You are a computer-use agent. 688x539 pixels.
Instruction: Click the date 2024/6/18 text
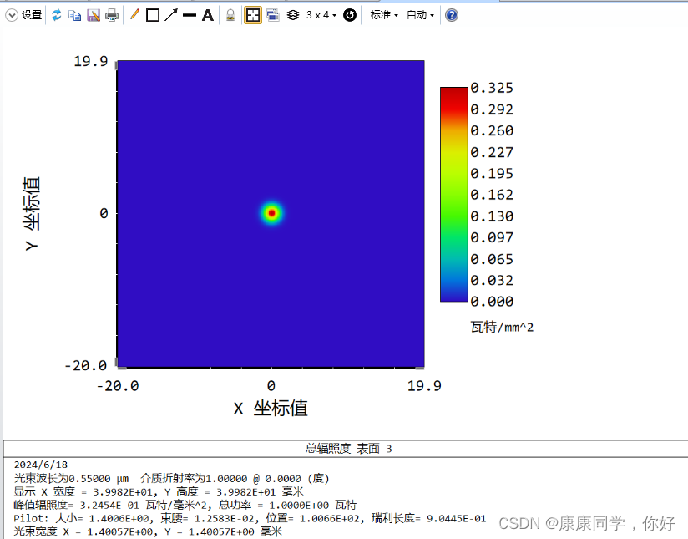(40, 465)
